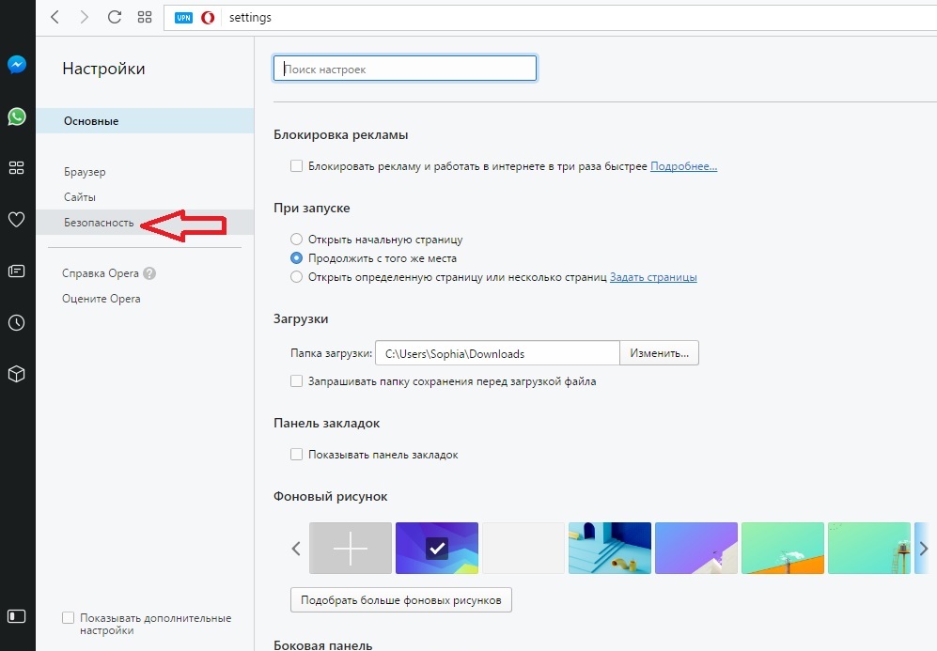
Task: Select the green wallpaper with ladder tower
Action: coord(869,549)
